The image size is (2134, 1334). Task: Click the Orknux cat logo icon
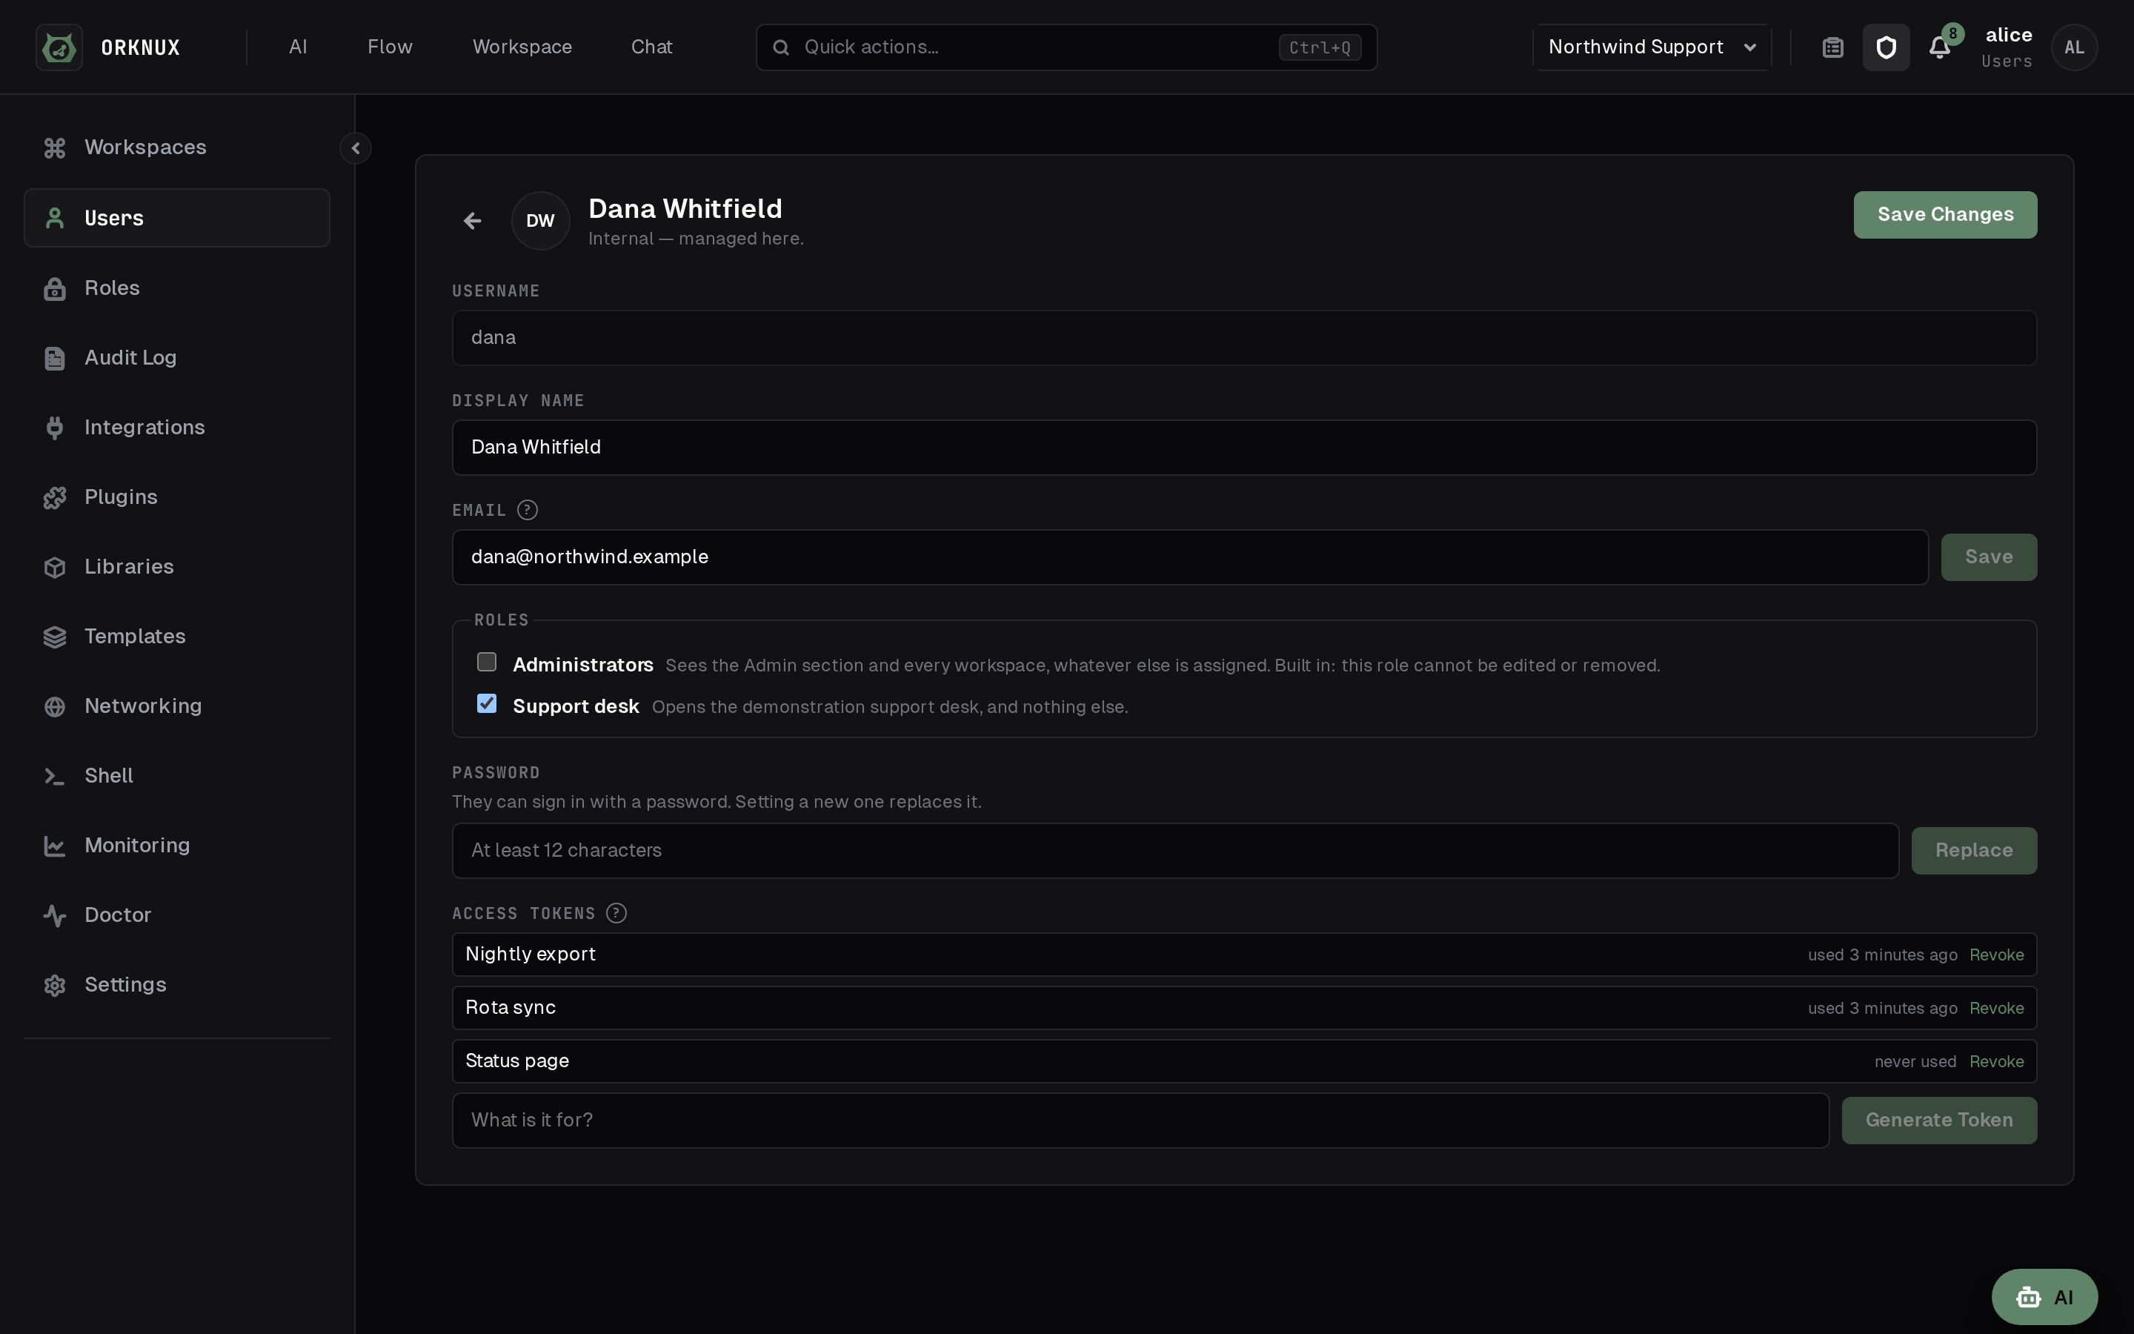coord(59,47)
